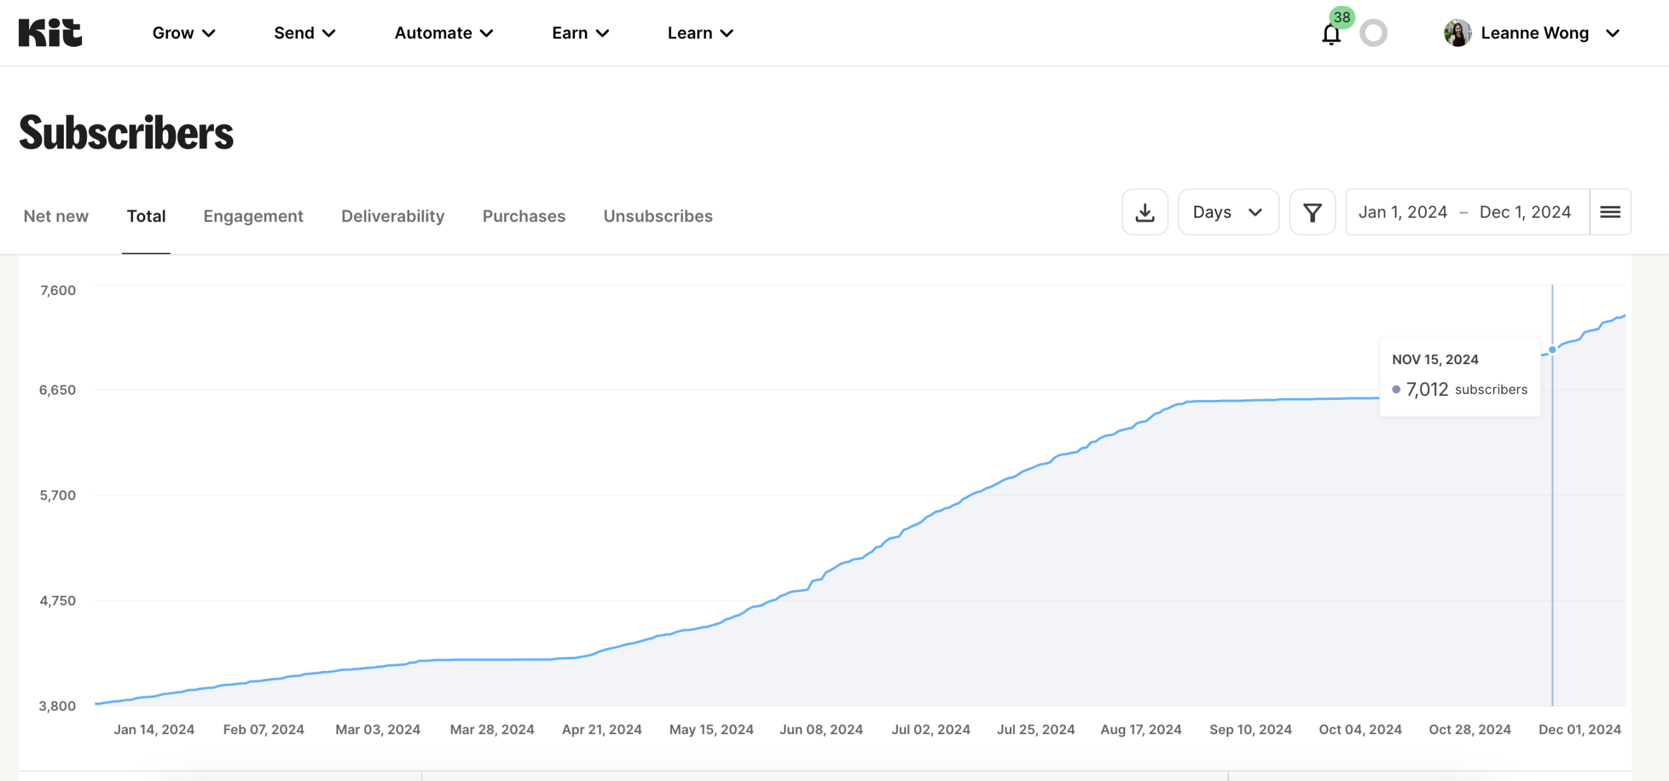Viewport: 1669px width, 781px height.
Task: Switch to the Purchases view
Action: pyautogui.click(x=523, y=216)
